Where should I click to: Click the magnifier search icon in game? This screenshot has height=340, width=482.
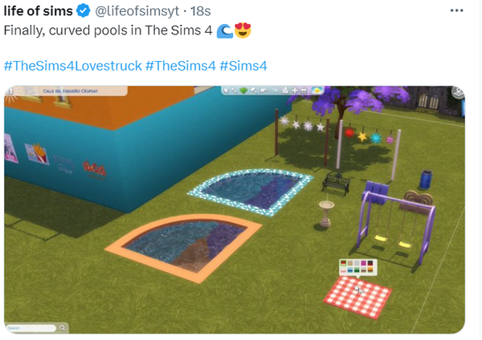63,328
